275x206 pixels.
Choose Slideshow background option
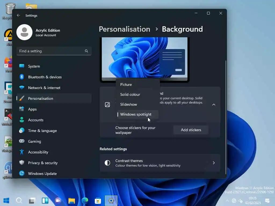coord(138,104)
